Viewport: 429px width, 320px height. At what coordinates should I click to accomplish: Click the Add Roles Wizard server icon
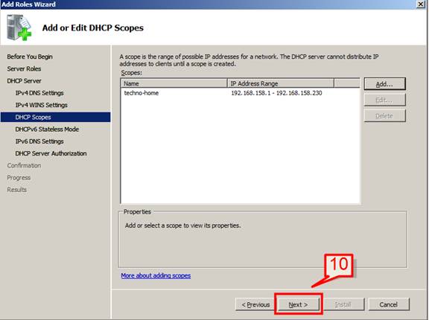click(x=19, y=28)
